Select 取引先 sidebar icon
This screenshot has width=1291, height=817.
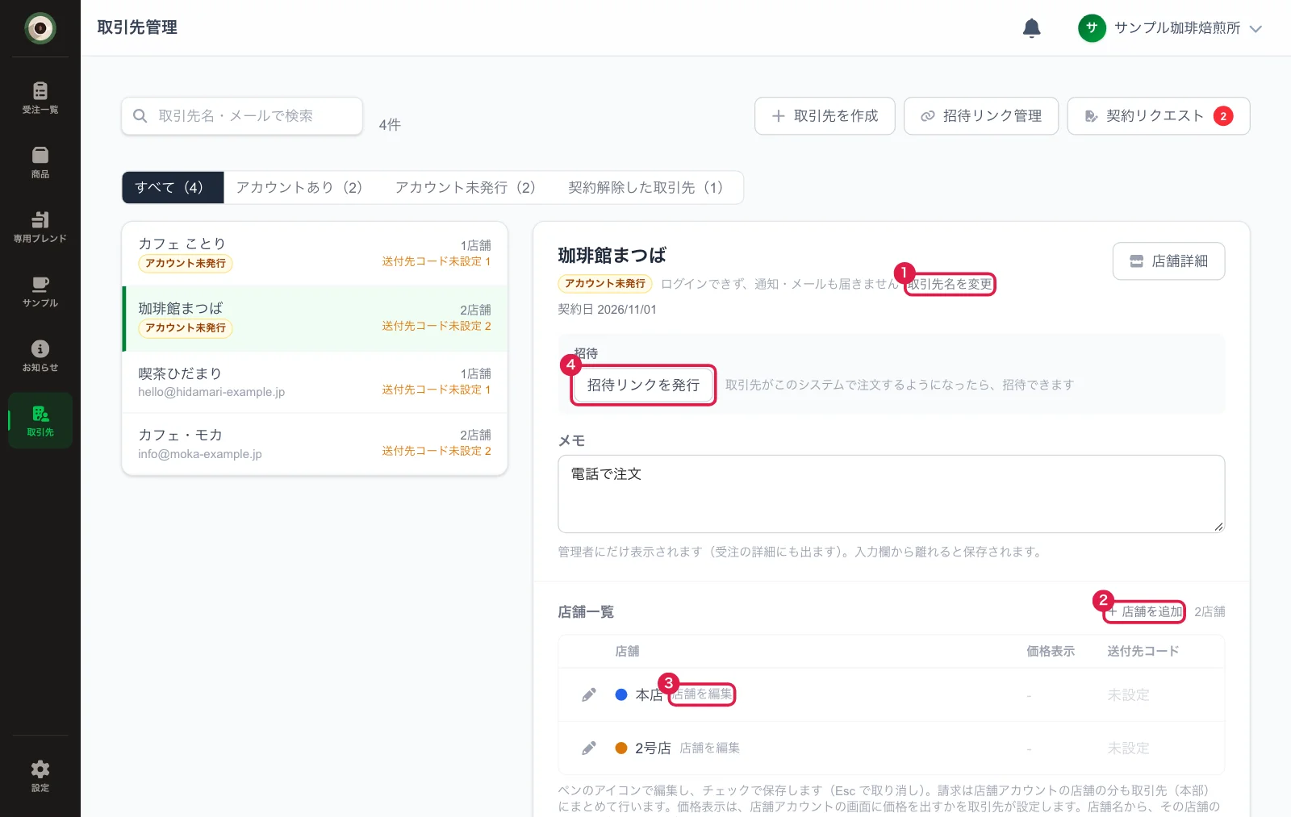pos(40,420)
